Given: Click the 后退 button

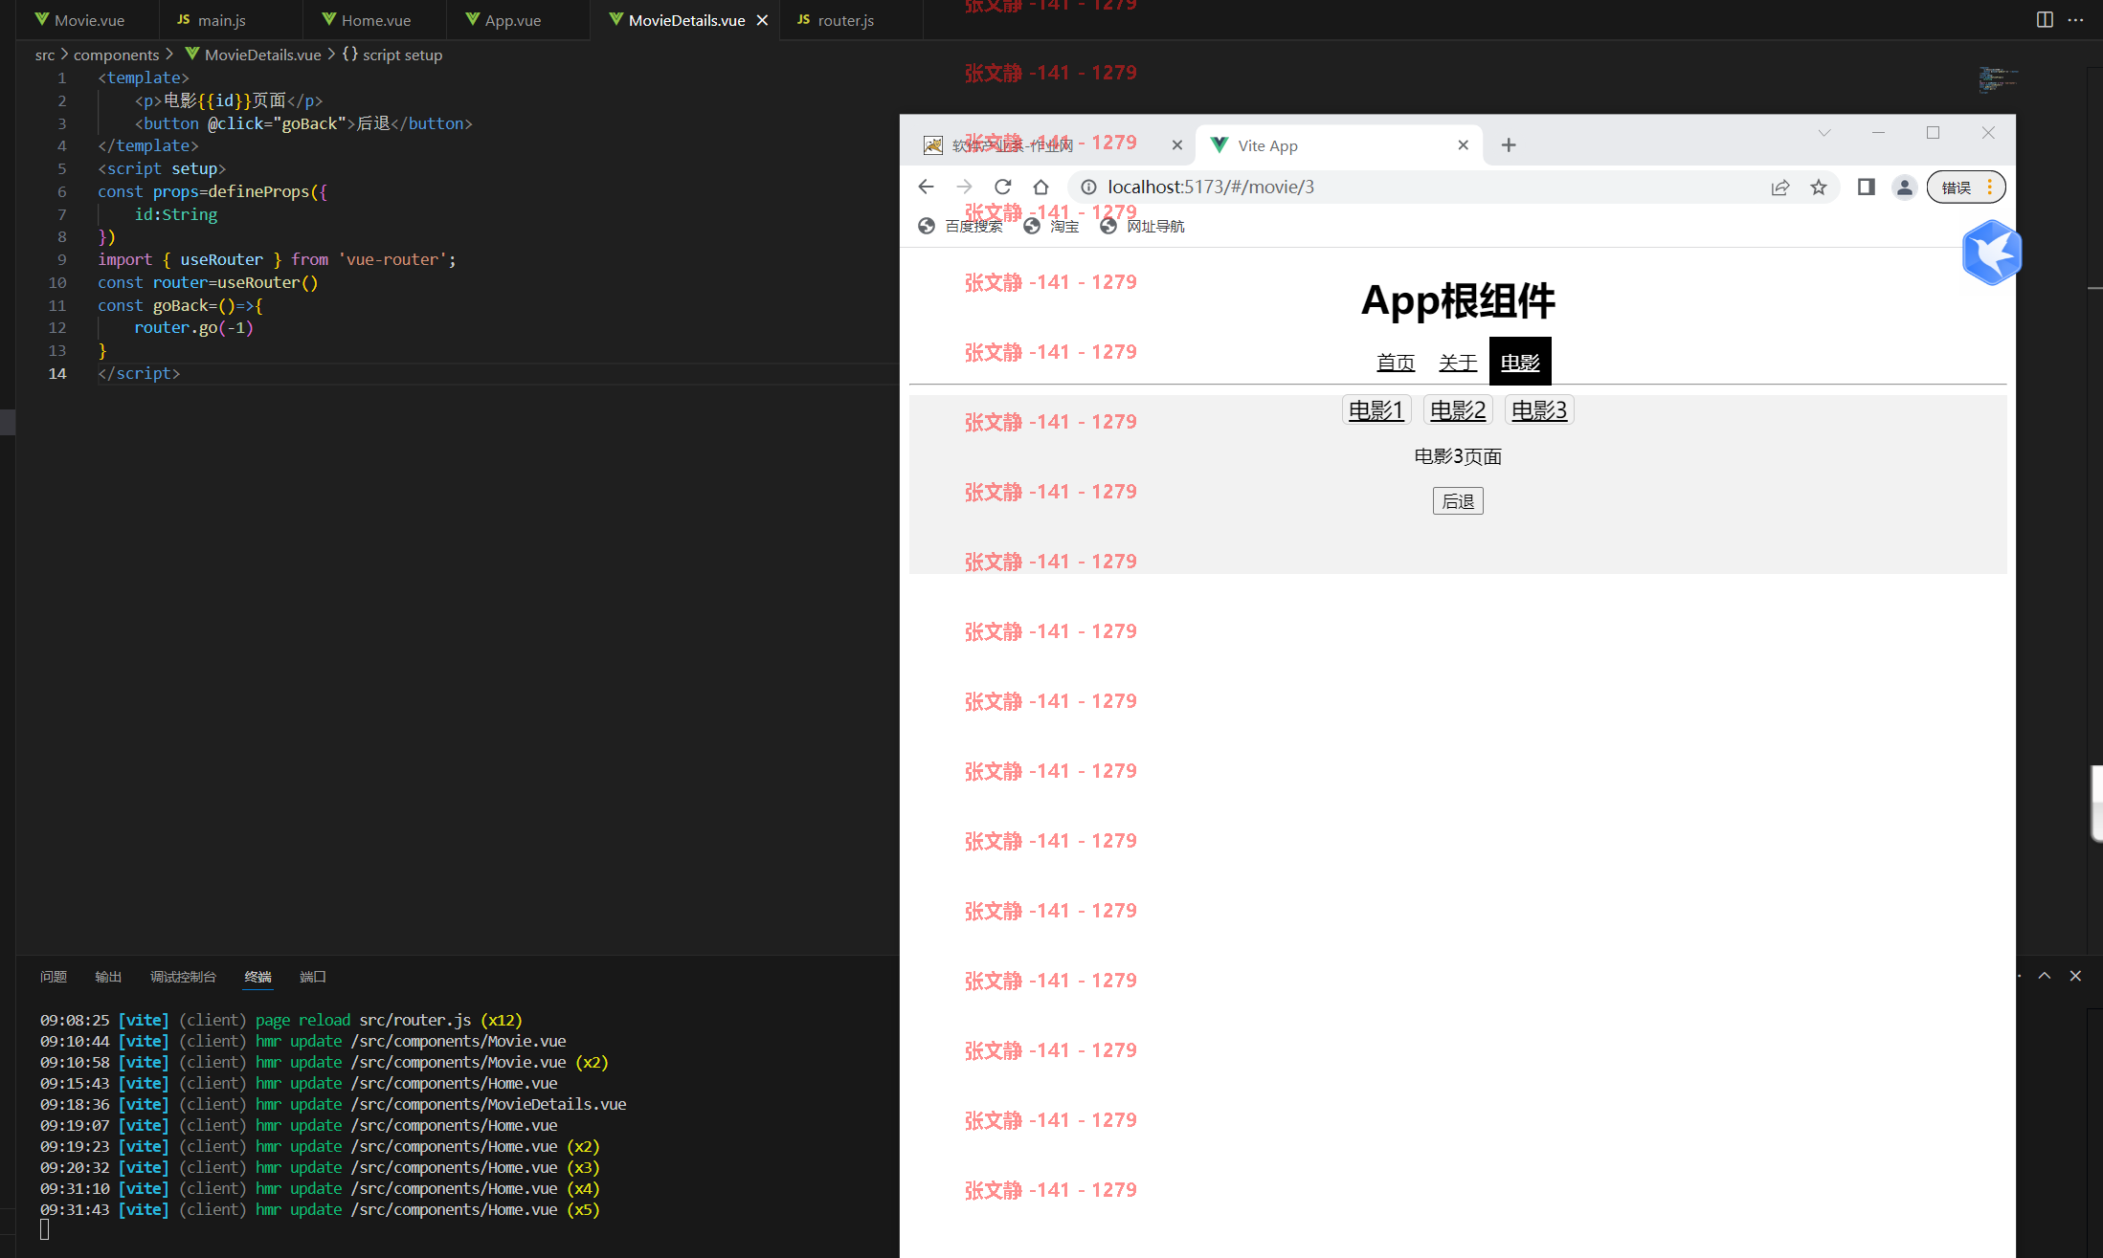Looking at the screenshot, I should click(x=1458, y=501).
